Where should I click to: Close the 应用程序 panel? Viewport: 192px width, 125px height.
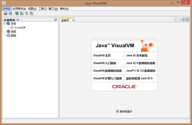[x=18, y=19]
